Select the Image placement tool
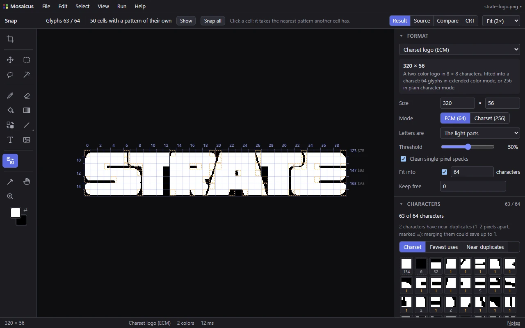 click(27, 140)
